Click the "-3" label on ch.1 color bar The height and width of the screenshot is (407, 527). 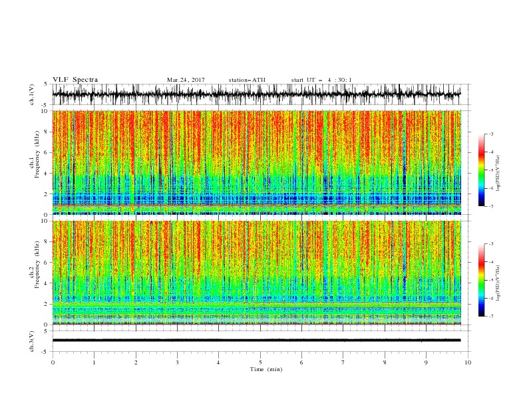coord(490,134)
